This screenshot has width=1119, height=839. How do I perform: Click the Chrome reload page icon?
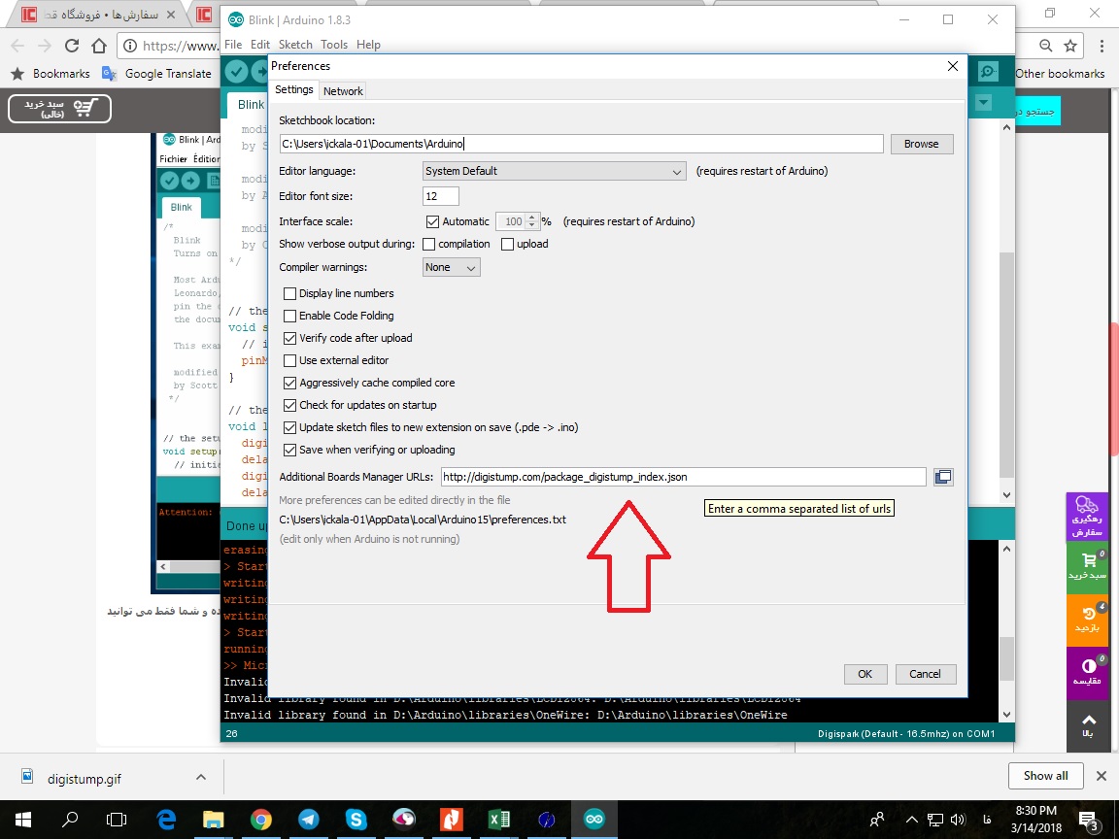tap(71, 46)
